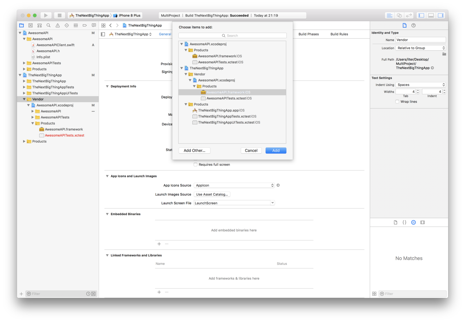This screenshot has width=465, height=322.
Task: Open the breakpoint navigator
Action: pos(85,26)
